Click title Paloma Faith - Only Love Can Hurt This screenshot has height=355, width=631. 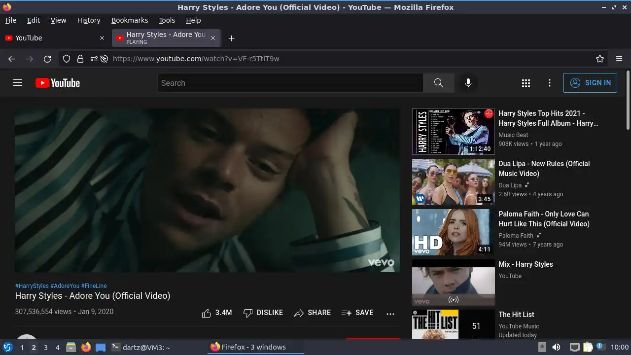pyautogui.click(x=544, y=219)
